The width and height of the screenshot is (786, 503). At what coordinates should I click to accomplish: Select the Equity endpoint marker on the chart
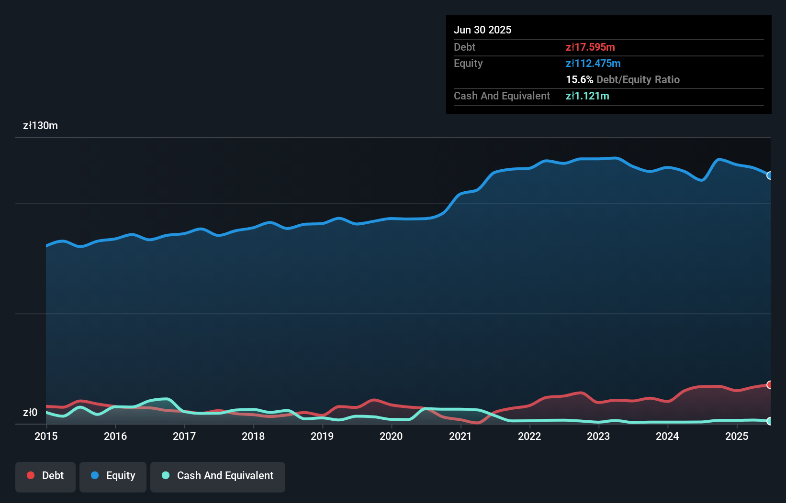769,176
